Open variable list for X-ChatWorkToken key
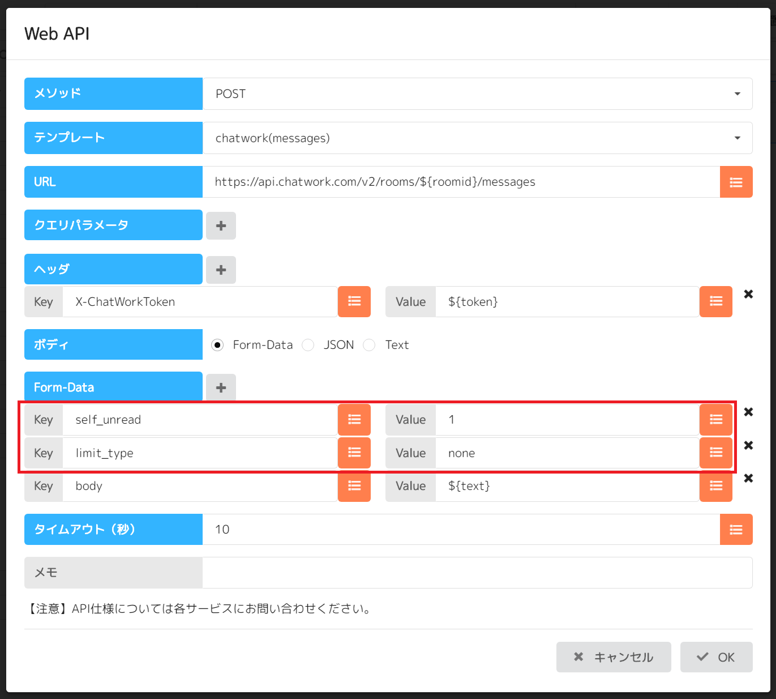 [x=354, y=301]
